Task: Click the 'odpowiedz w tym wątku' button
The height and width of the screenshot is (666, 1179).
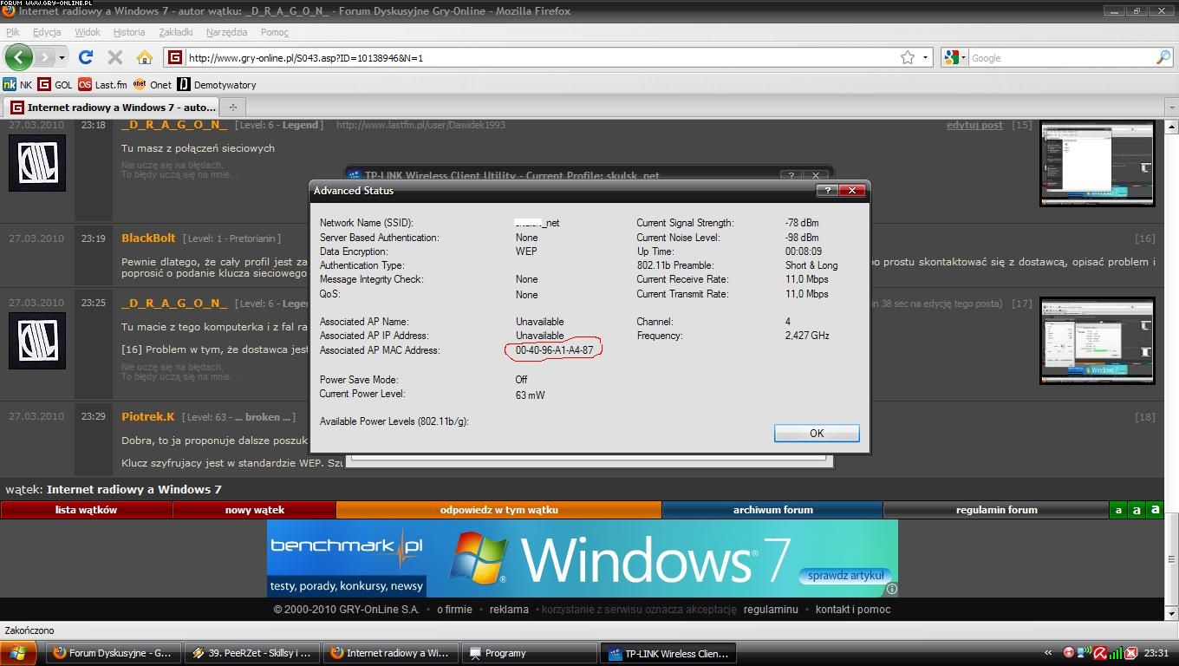Action: point(498,510)
